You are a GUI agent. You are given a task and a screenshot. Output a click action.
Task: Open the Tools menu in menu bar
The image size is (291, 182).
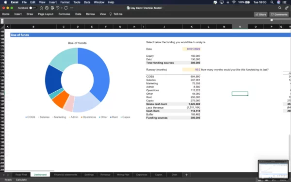coord(77,2)
